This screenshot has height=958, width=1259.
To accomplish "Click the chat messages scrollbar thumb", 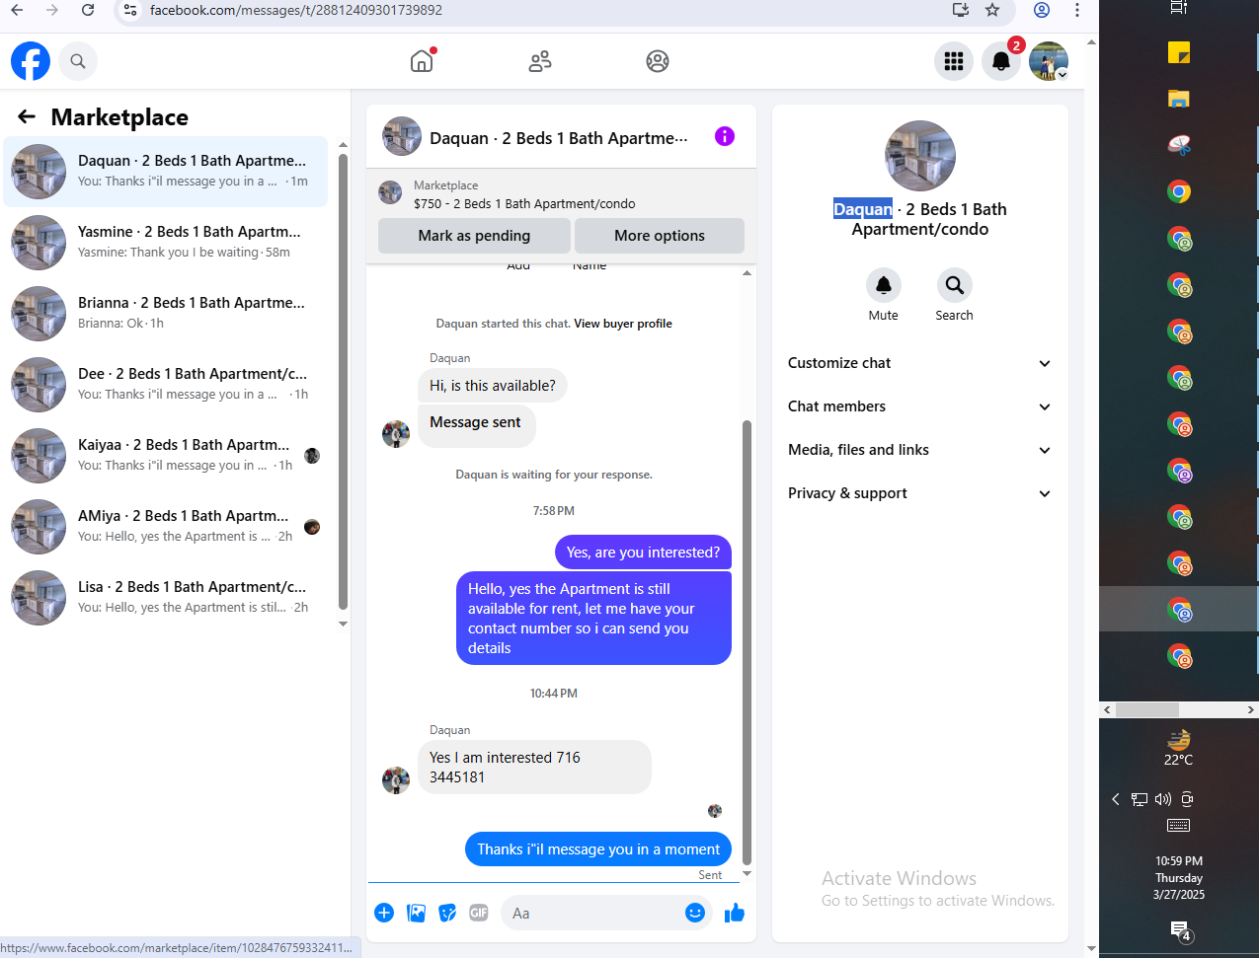I will pos(747,641).
